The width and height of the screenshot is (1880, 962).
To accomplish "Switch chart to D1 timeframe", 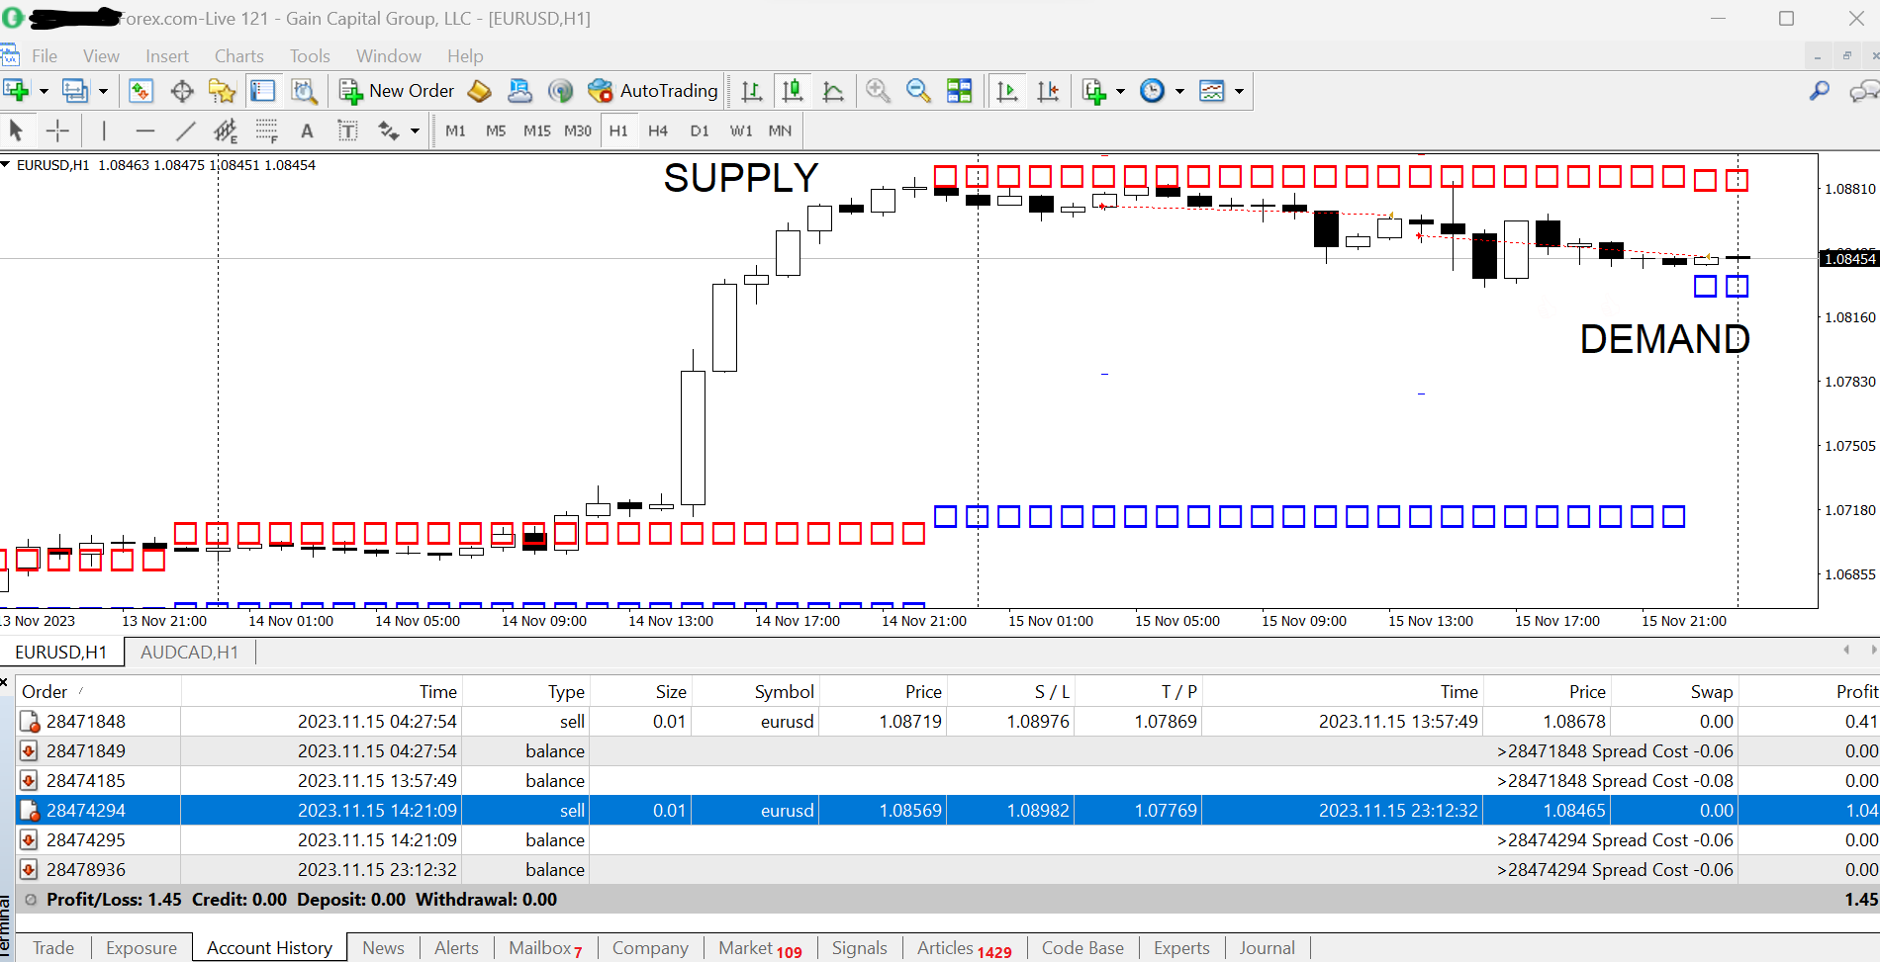I will pyautogui.click(x=700, y=131).
